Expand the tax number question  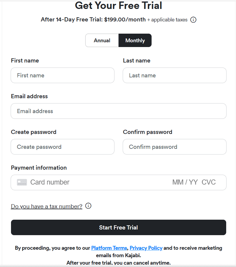click(47, 206)
